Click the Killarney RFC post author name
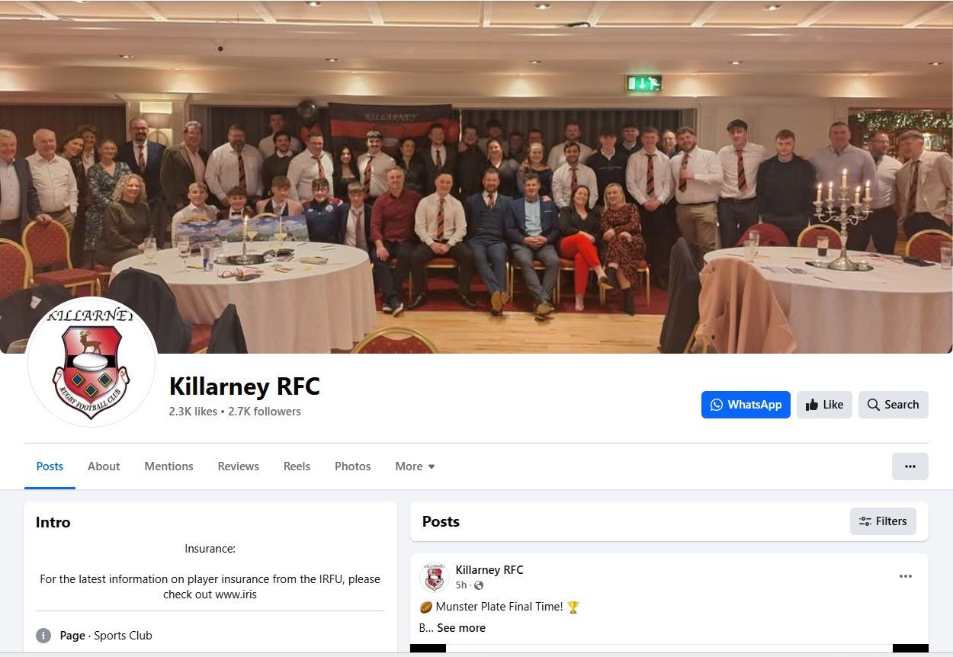Image resolution: width=953 pixels, height=657 pixels. 489,570
